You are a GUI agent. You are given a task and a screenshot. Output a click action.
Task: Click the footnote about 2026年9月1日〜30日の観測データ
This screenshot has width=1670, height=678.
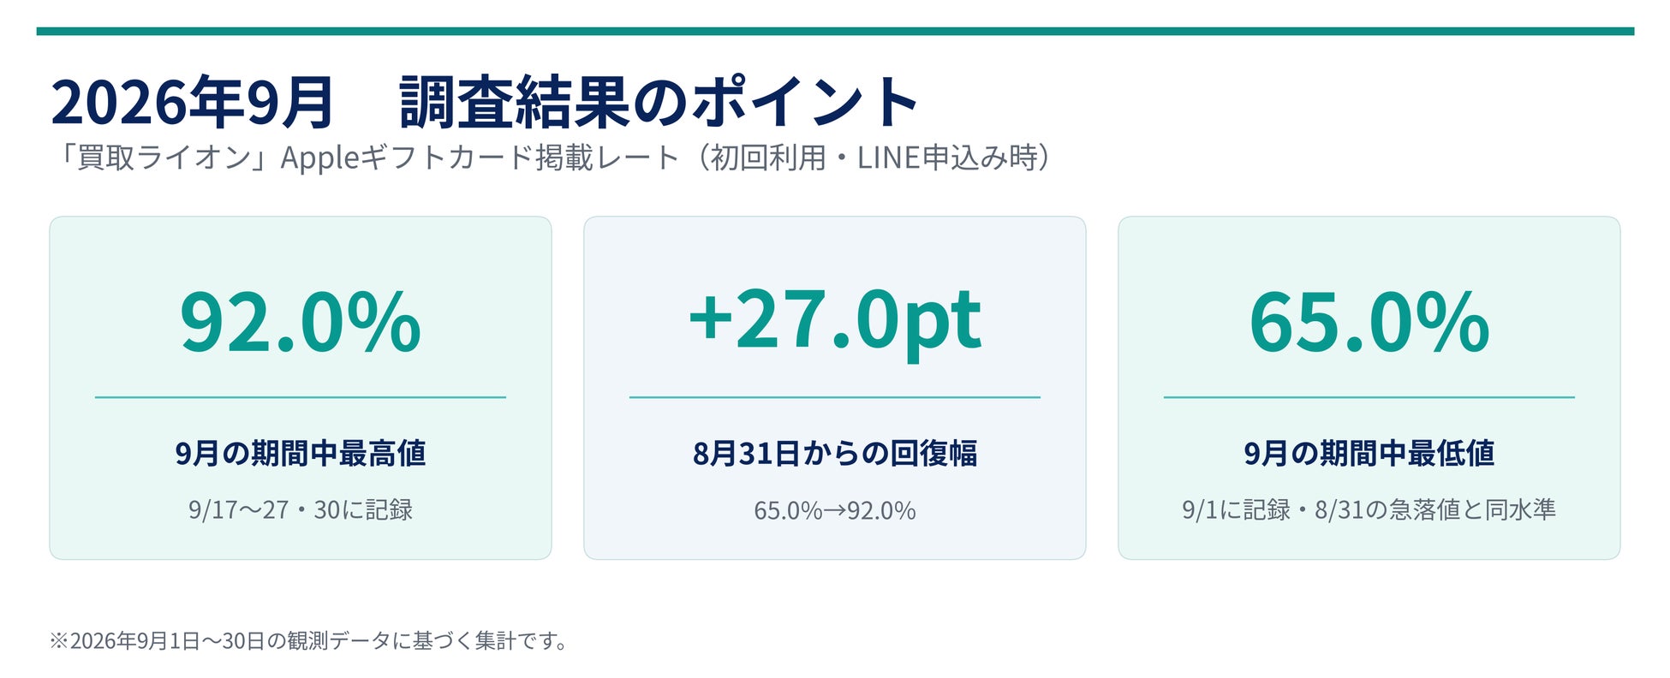point(308,640)
